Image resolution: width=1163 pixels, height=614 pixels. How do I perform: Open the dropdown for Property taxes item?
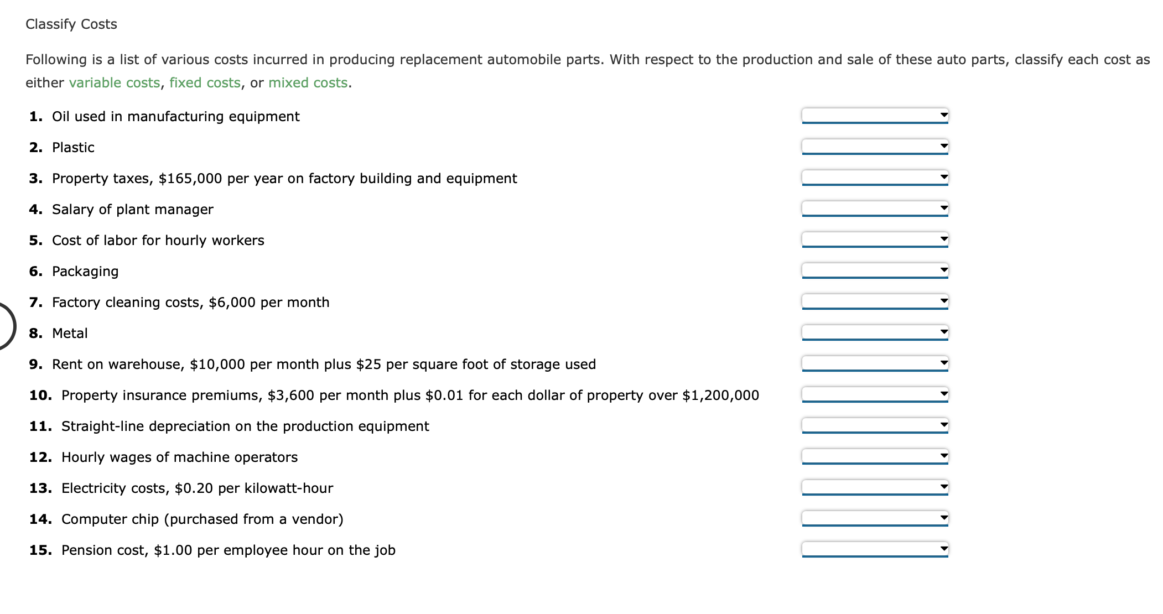[874, 178]
